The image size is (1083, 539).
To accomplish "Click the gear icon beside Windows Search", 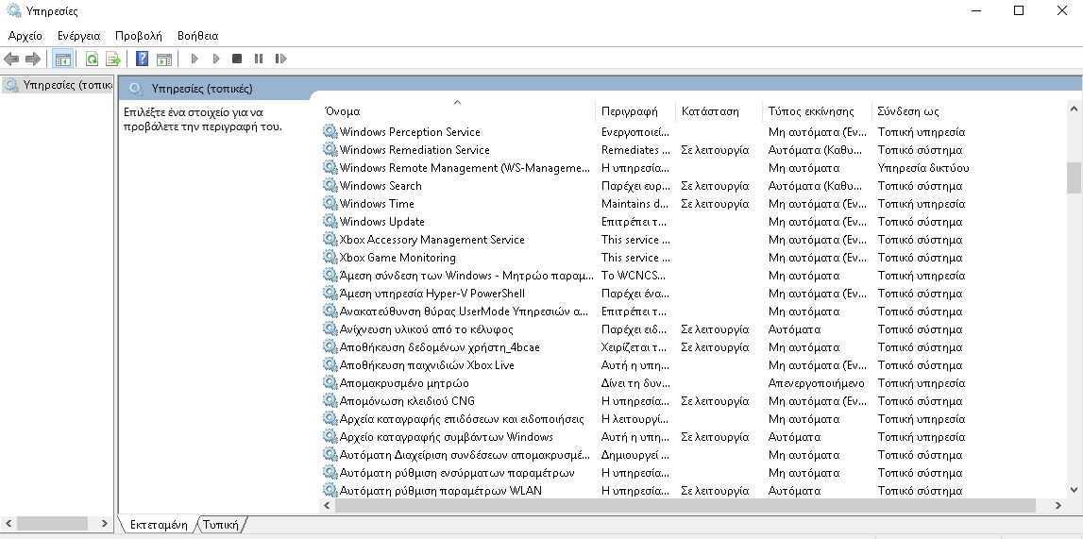I will point(330,186).
